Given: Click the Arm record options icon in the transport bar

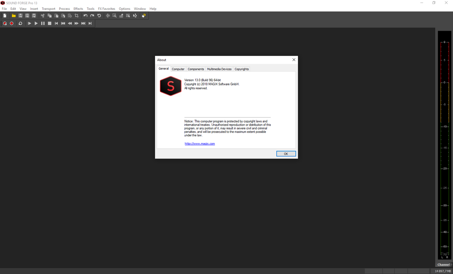Looking at the screenshot, I should coord(5,23).
